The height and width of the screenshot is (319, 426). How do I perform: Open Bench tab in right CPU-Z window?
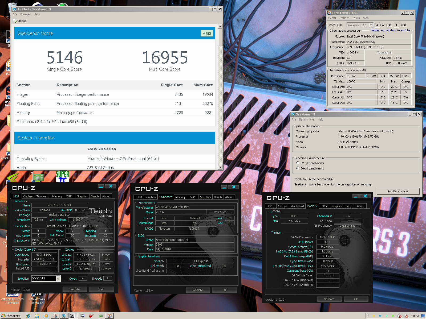pyautogui.click(x=349, y=206)
